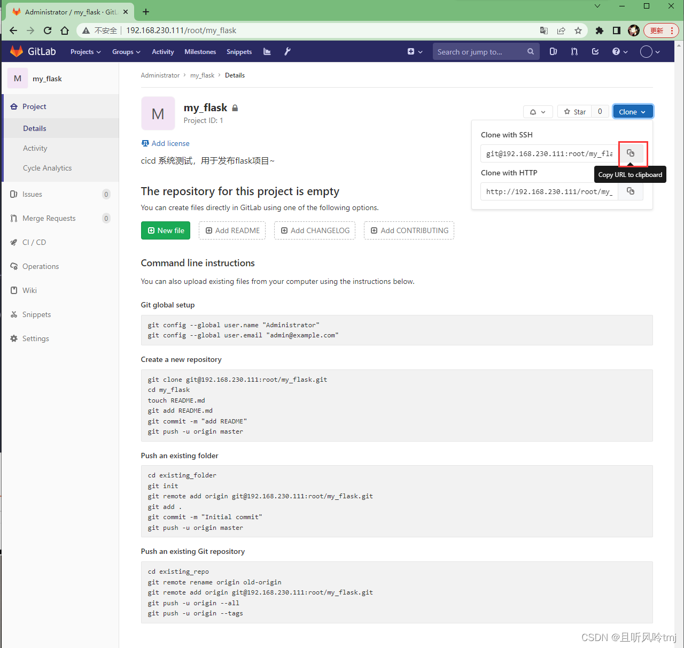Click the Add license link
Screen dimensions: 684x648
click(x=165, y=143)
